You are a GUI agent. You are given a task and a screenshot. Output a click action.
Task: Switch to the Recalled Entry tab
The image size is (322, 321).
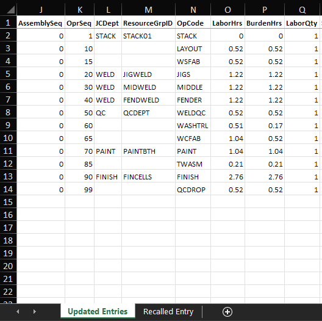(168, 312)
